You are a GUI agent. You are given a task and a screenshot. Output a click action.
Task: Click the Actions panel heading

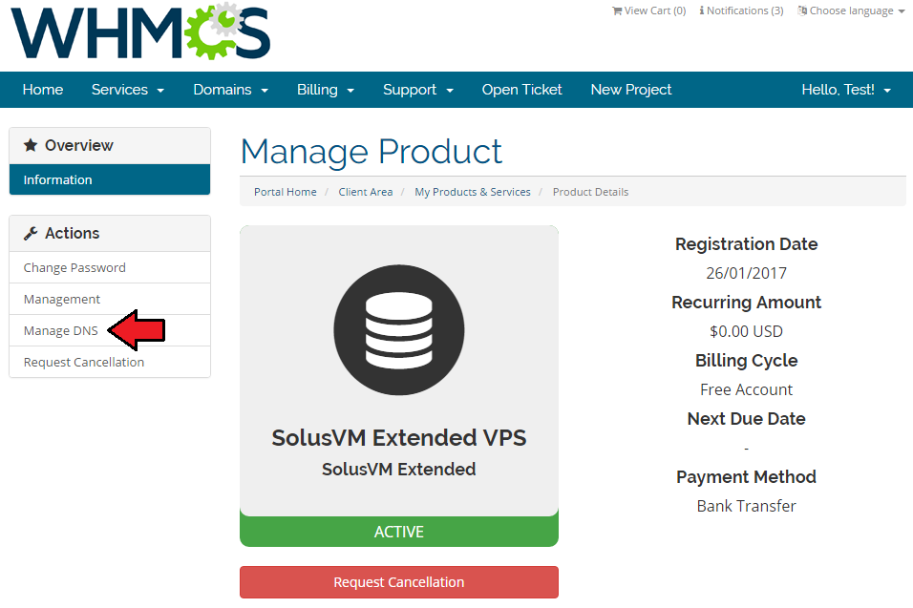[110, 233]
